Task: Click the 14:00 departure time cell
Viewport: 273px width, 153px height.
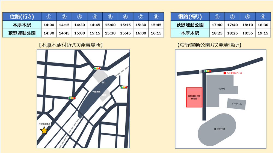Action: [x=49, y=25]
